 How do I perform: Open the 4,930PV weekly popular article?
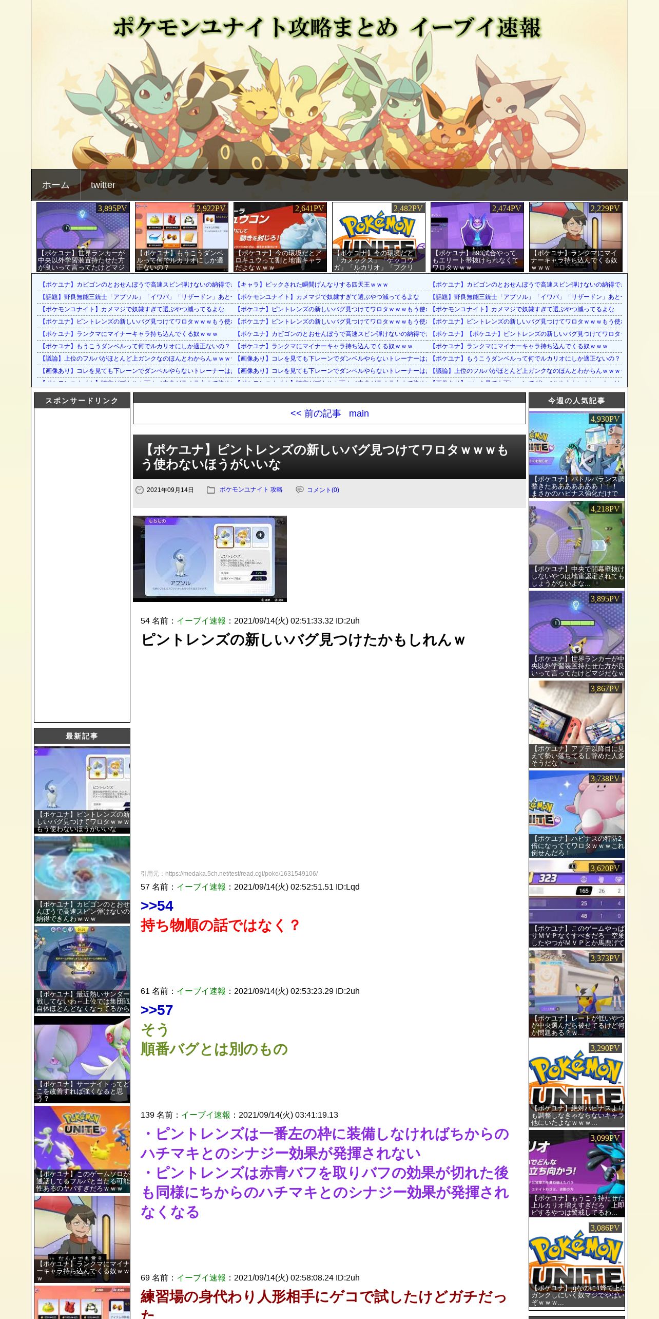[577, 455]
